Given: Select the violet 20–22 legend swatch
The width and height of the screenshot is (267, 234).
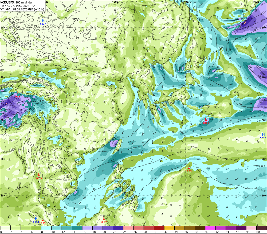Looking at the screenshot, I should 108,228.
